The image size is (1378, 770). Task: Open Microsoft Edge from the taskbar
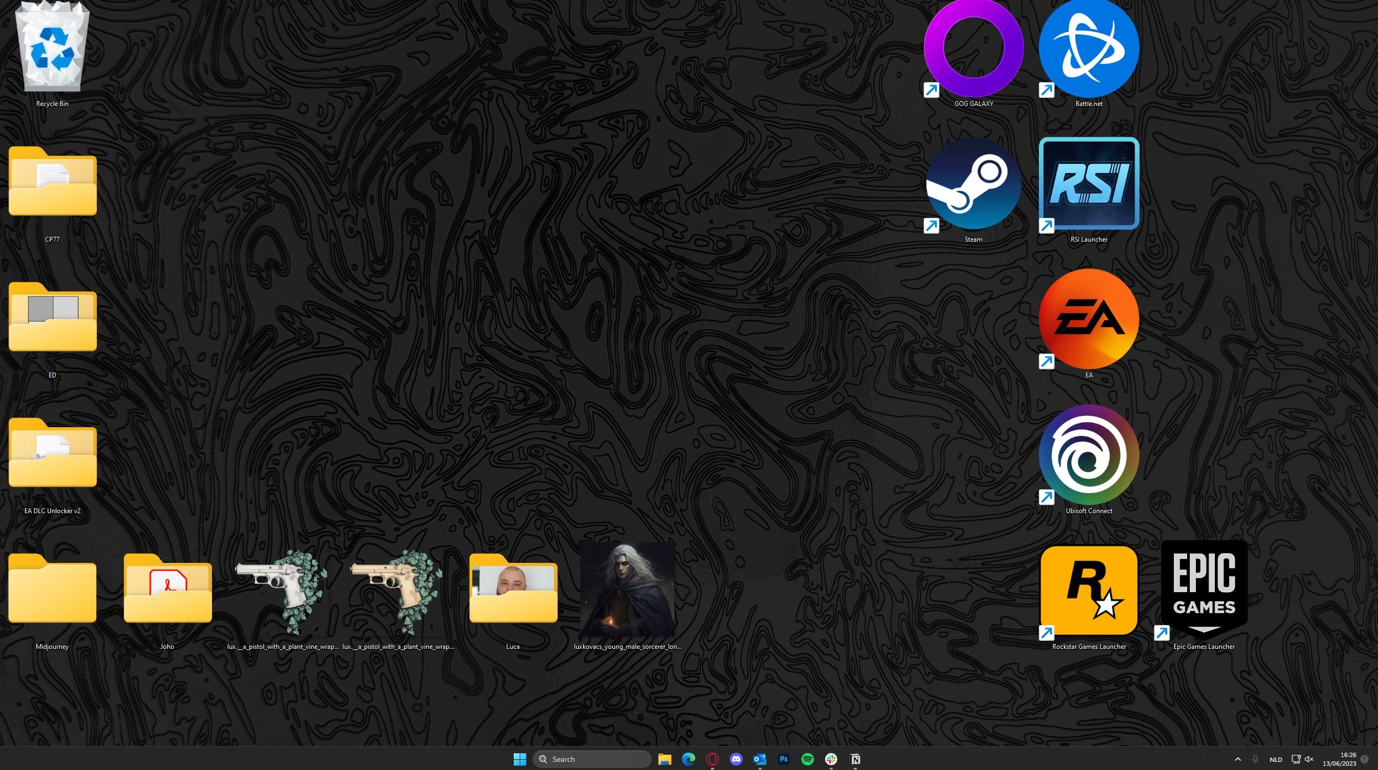[x=688, y=759]
